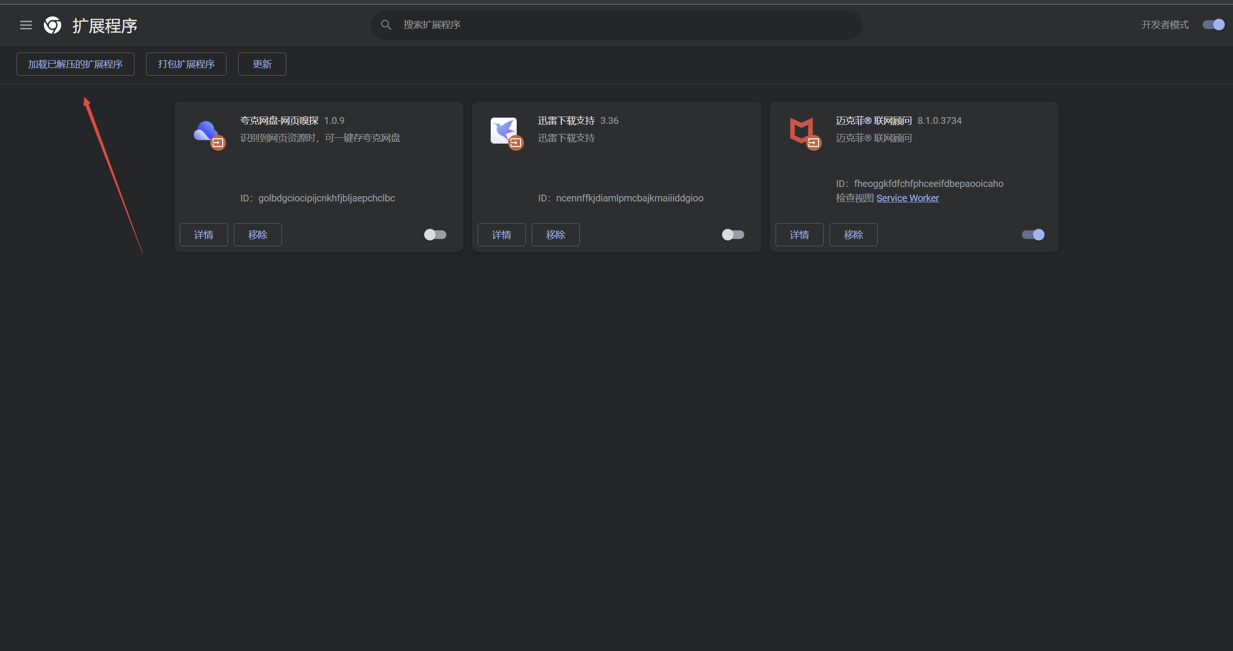Open 详情 for 迅雷下载支持

coord(501,235)
